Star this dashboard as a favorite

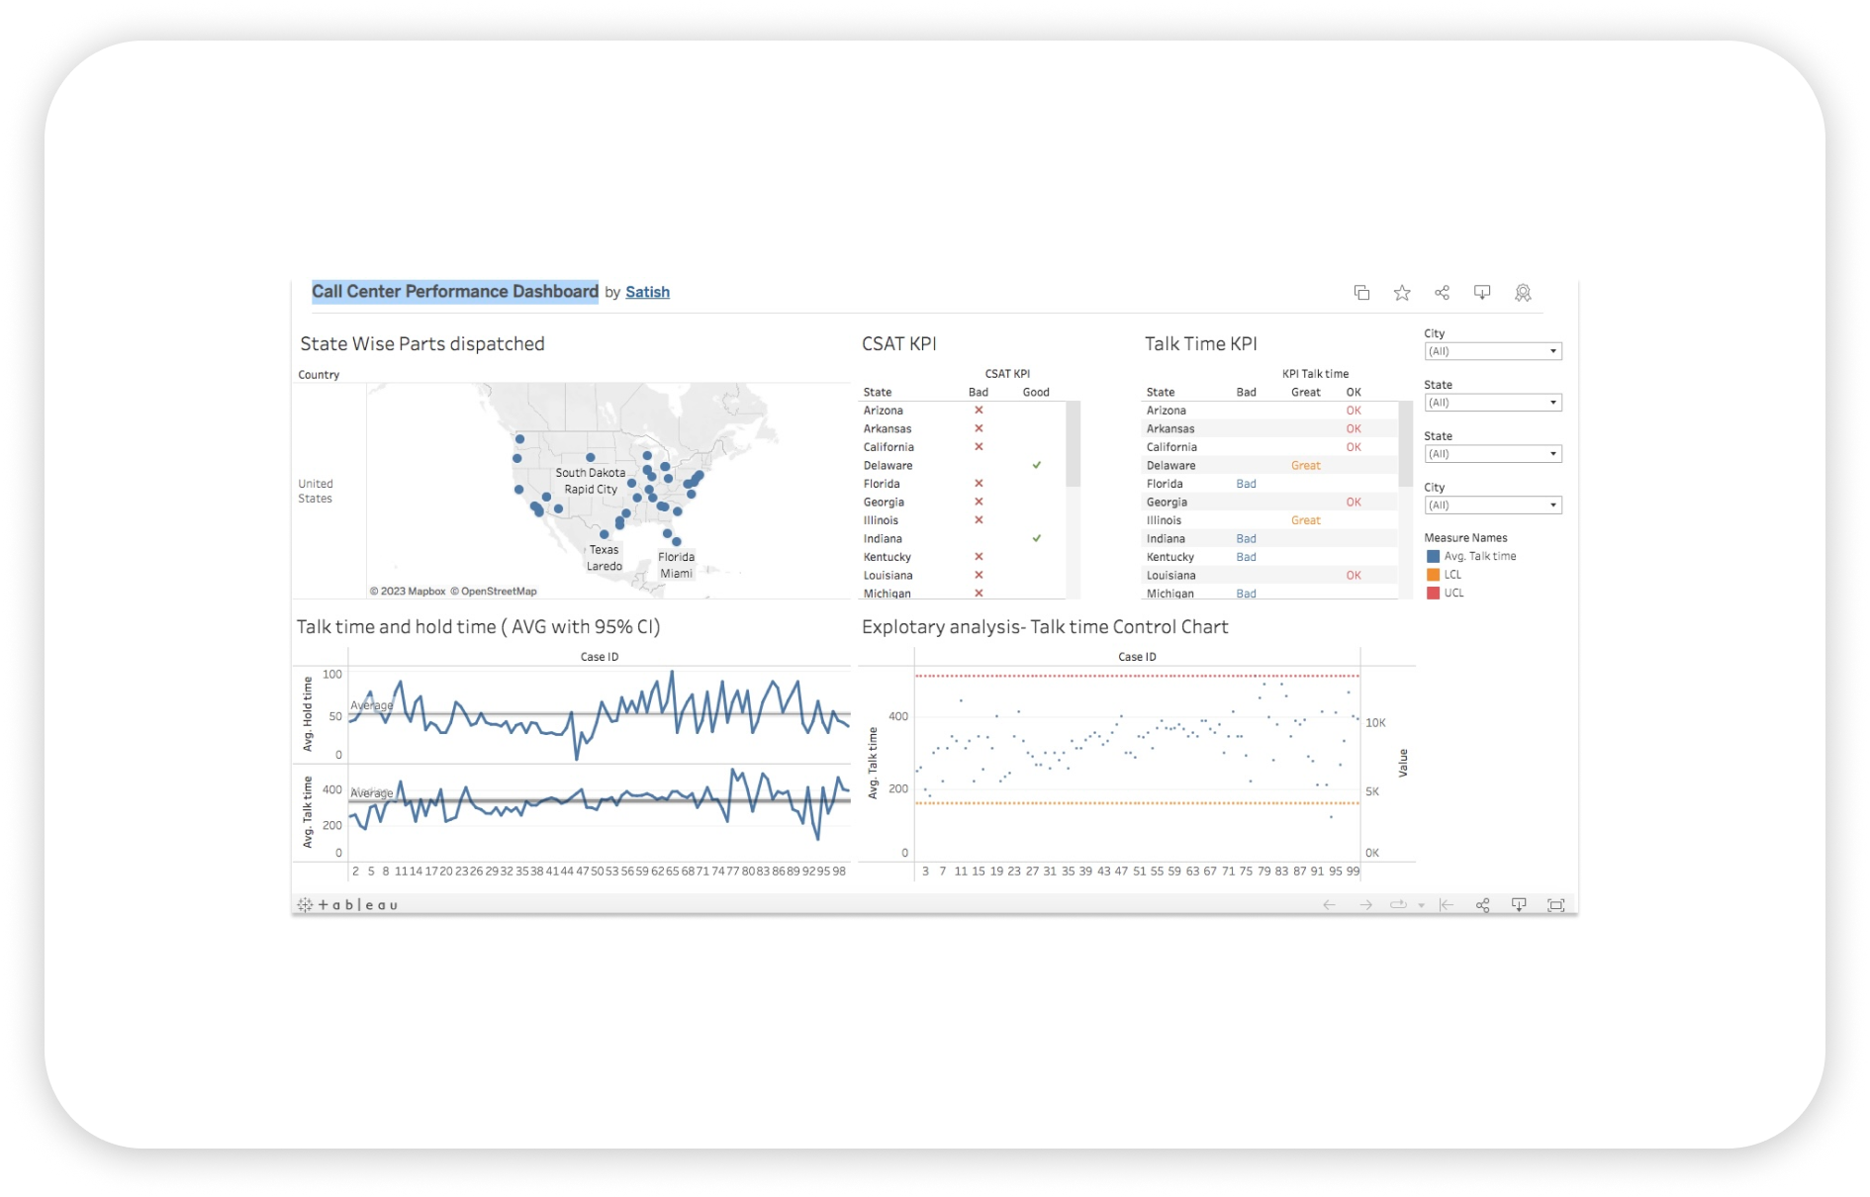coord(1402,292)
